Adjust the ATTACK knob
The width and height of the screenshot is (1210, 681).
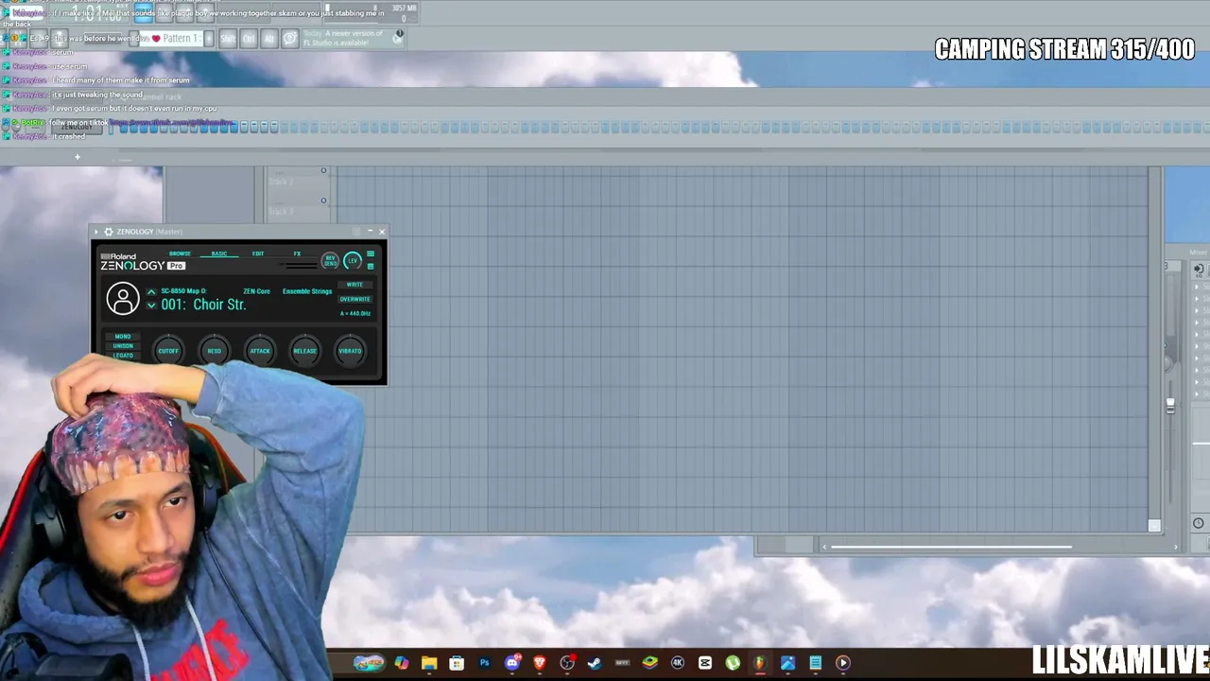(260, 351)
